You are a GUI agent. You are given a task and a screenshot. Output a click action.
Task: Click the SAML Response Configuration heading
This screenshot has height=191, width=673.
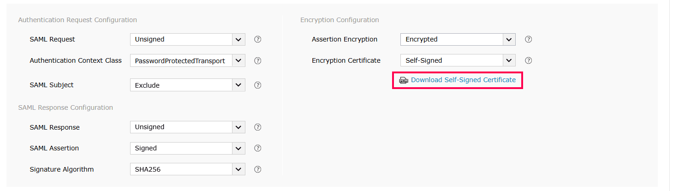pos(66,107)
